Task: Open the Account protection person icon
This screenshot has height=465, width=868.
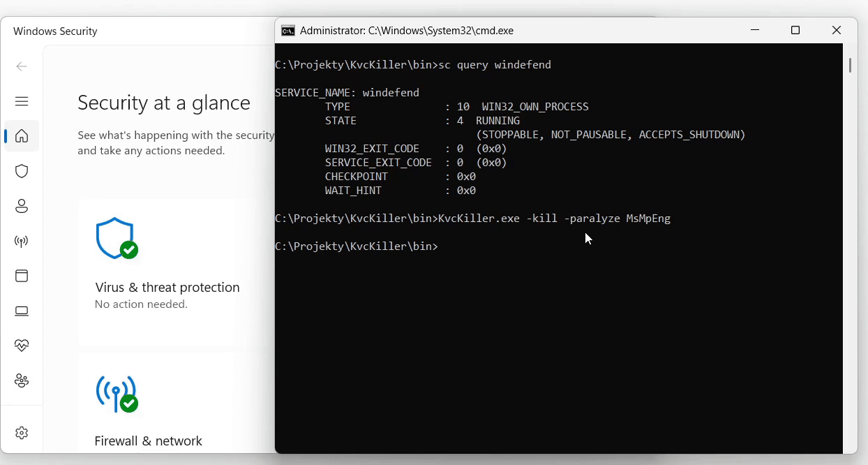Action: click(x=22, y=206)
